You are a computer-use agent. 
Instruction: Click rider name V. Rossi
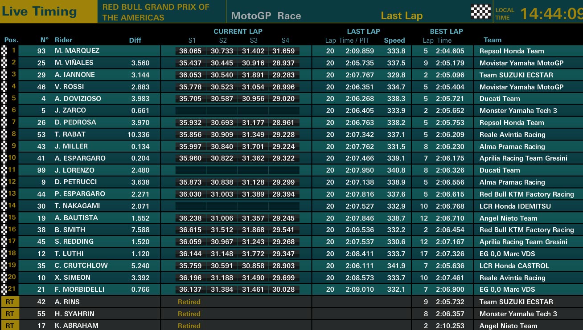[69, 86]
